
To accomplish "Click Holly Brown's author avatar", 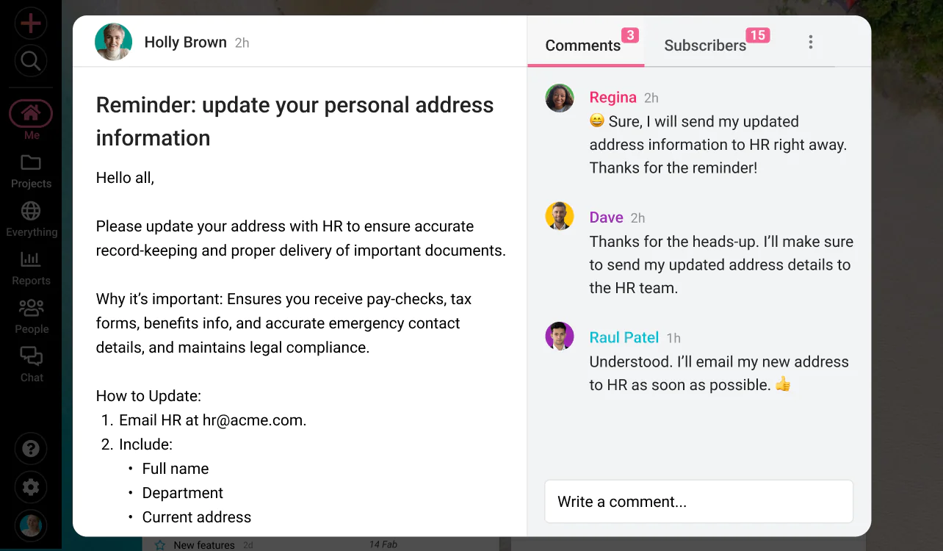I will click(x=114, y=42).
